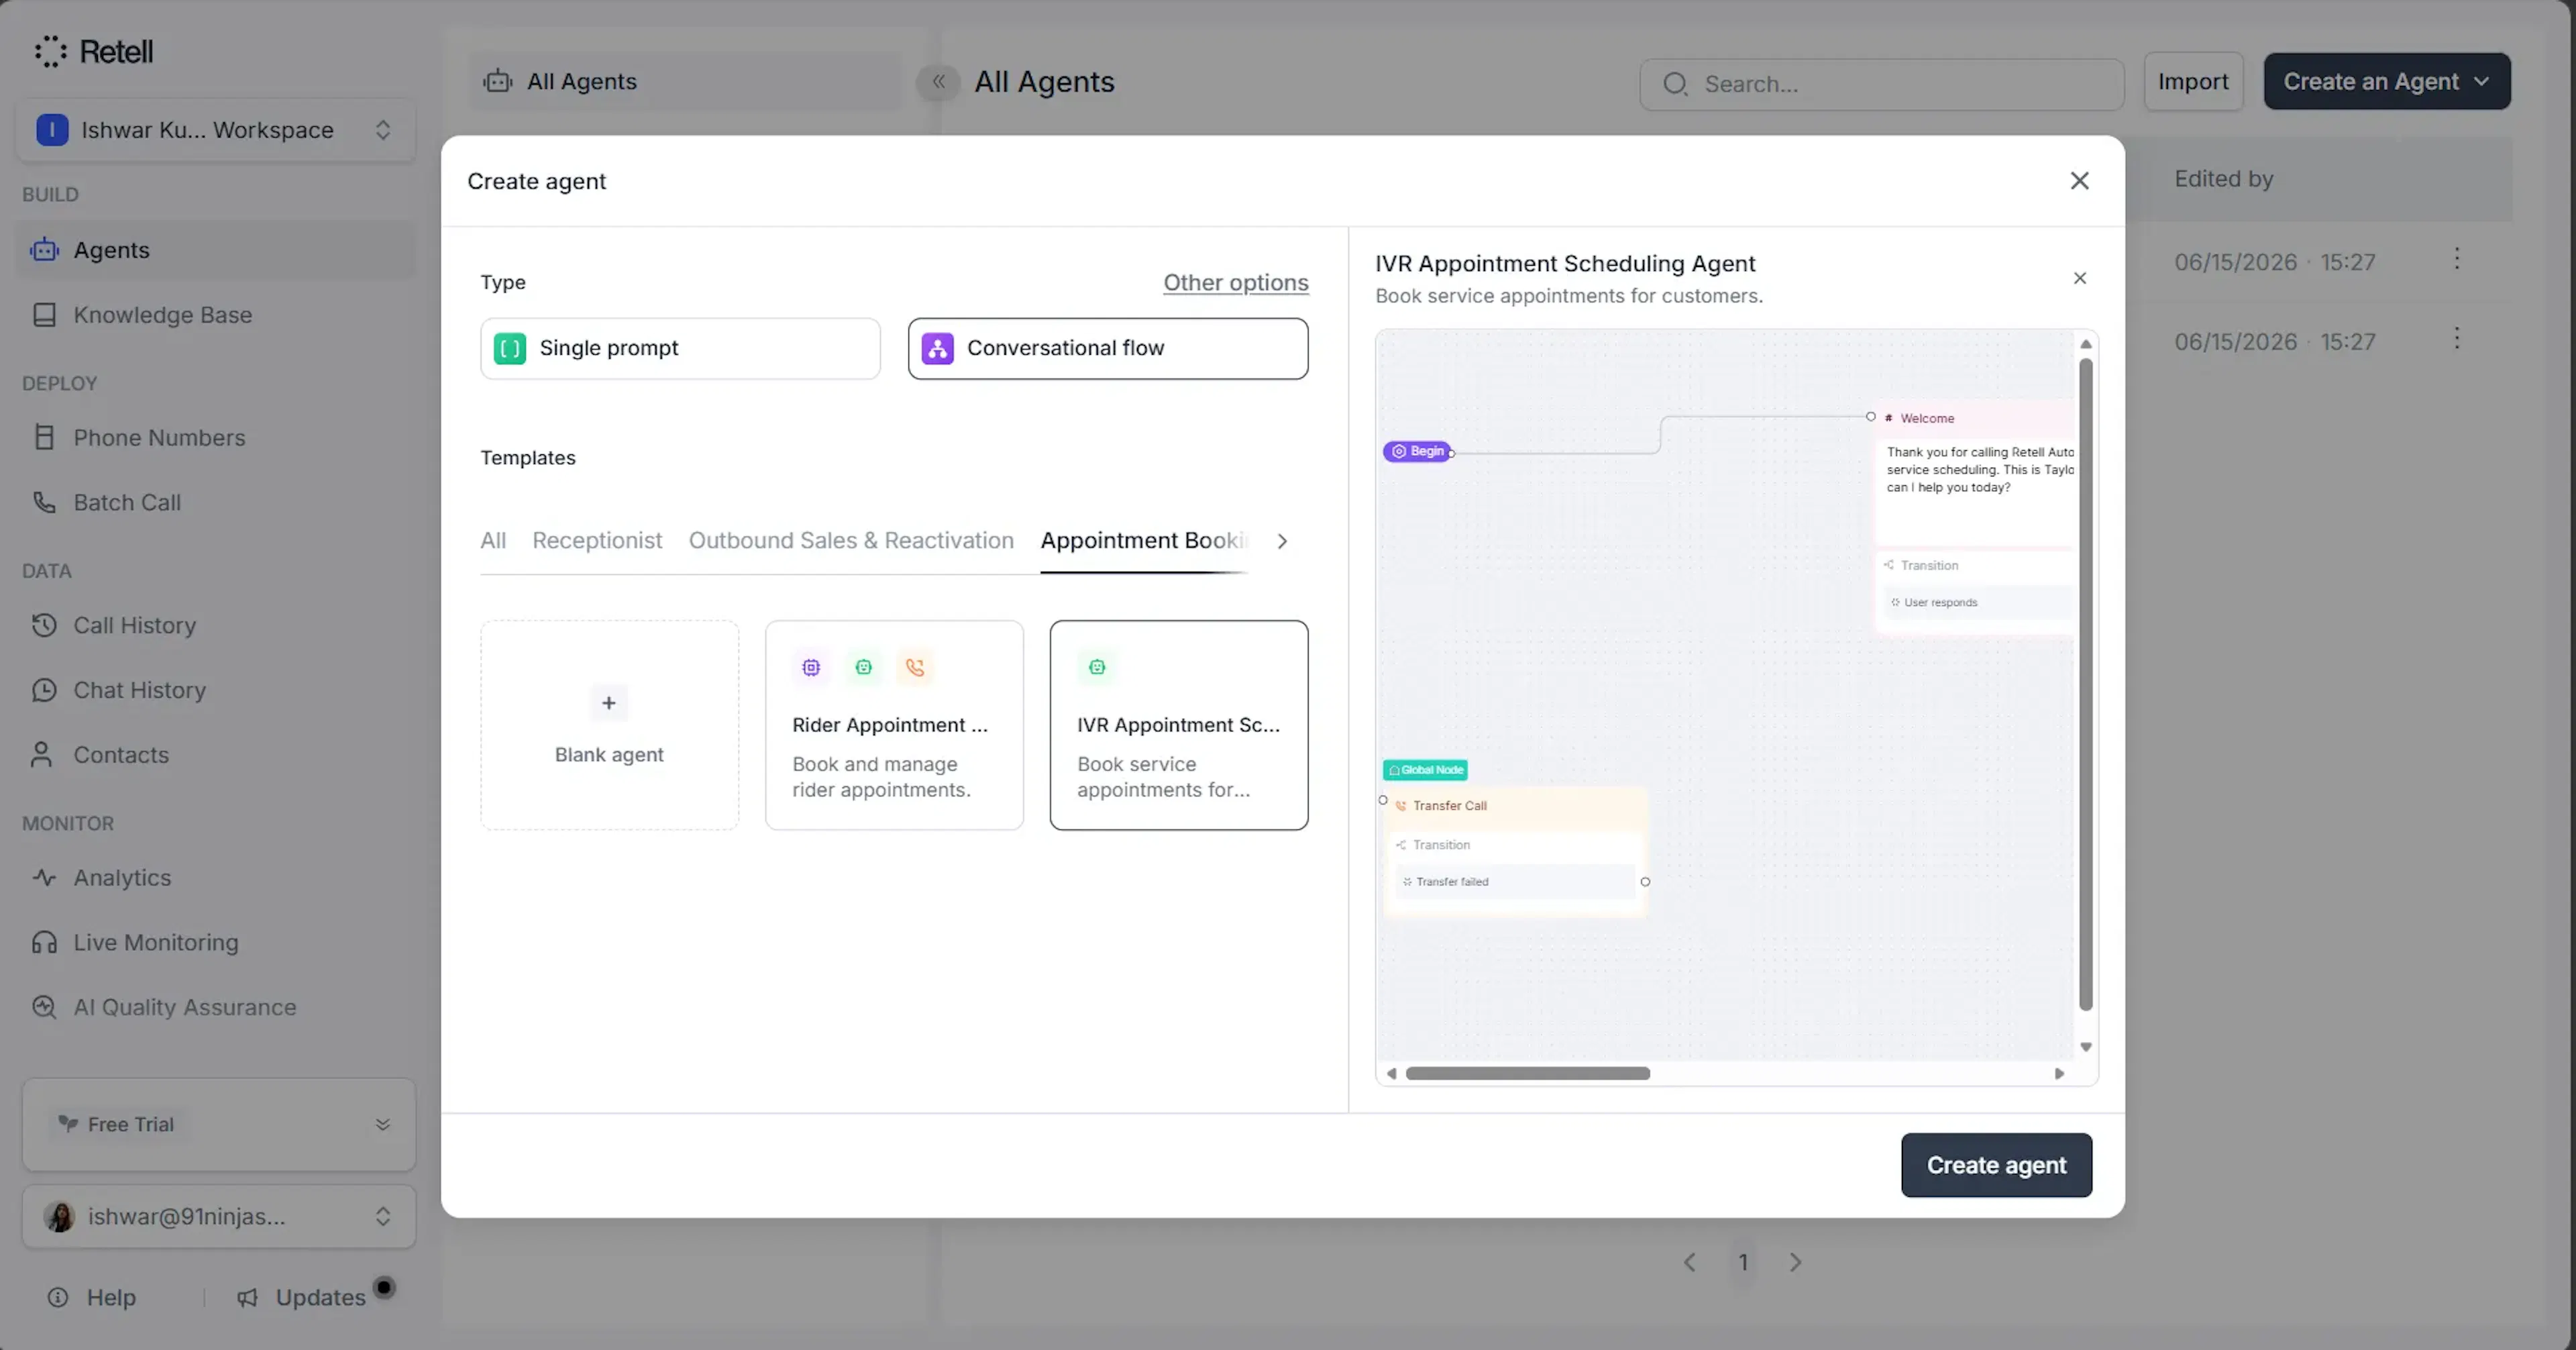The image size is (2576, 1350).
Task: Click the green icon on IVR Appointment card
Action: (1097, 668)
